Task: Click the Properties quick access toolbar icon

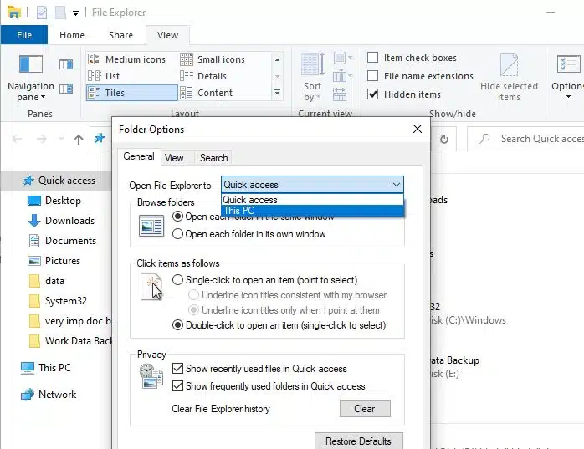Action: tap(42, 13)
